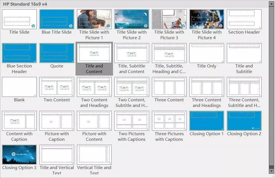Click the scrollbar up arrow

coord(271,4)
